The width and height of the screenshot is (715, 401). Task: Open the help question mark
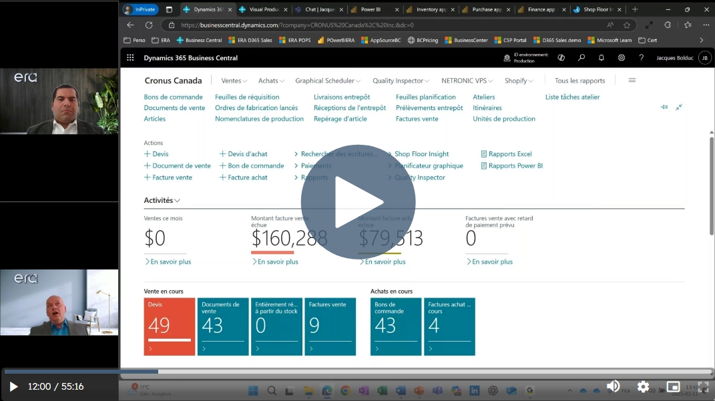pos(641,58)
